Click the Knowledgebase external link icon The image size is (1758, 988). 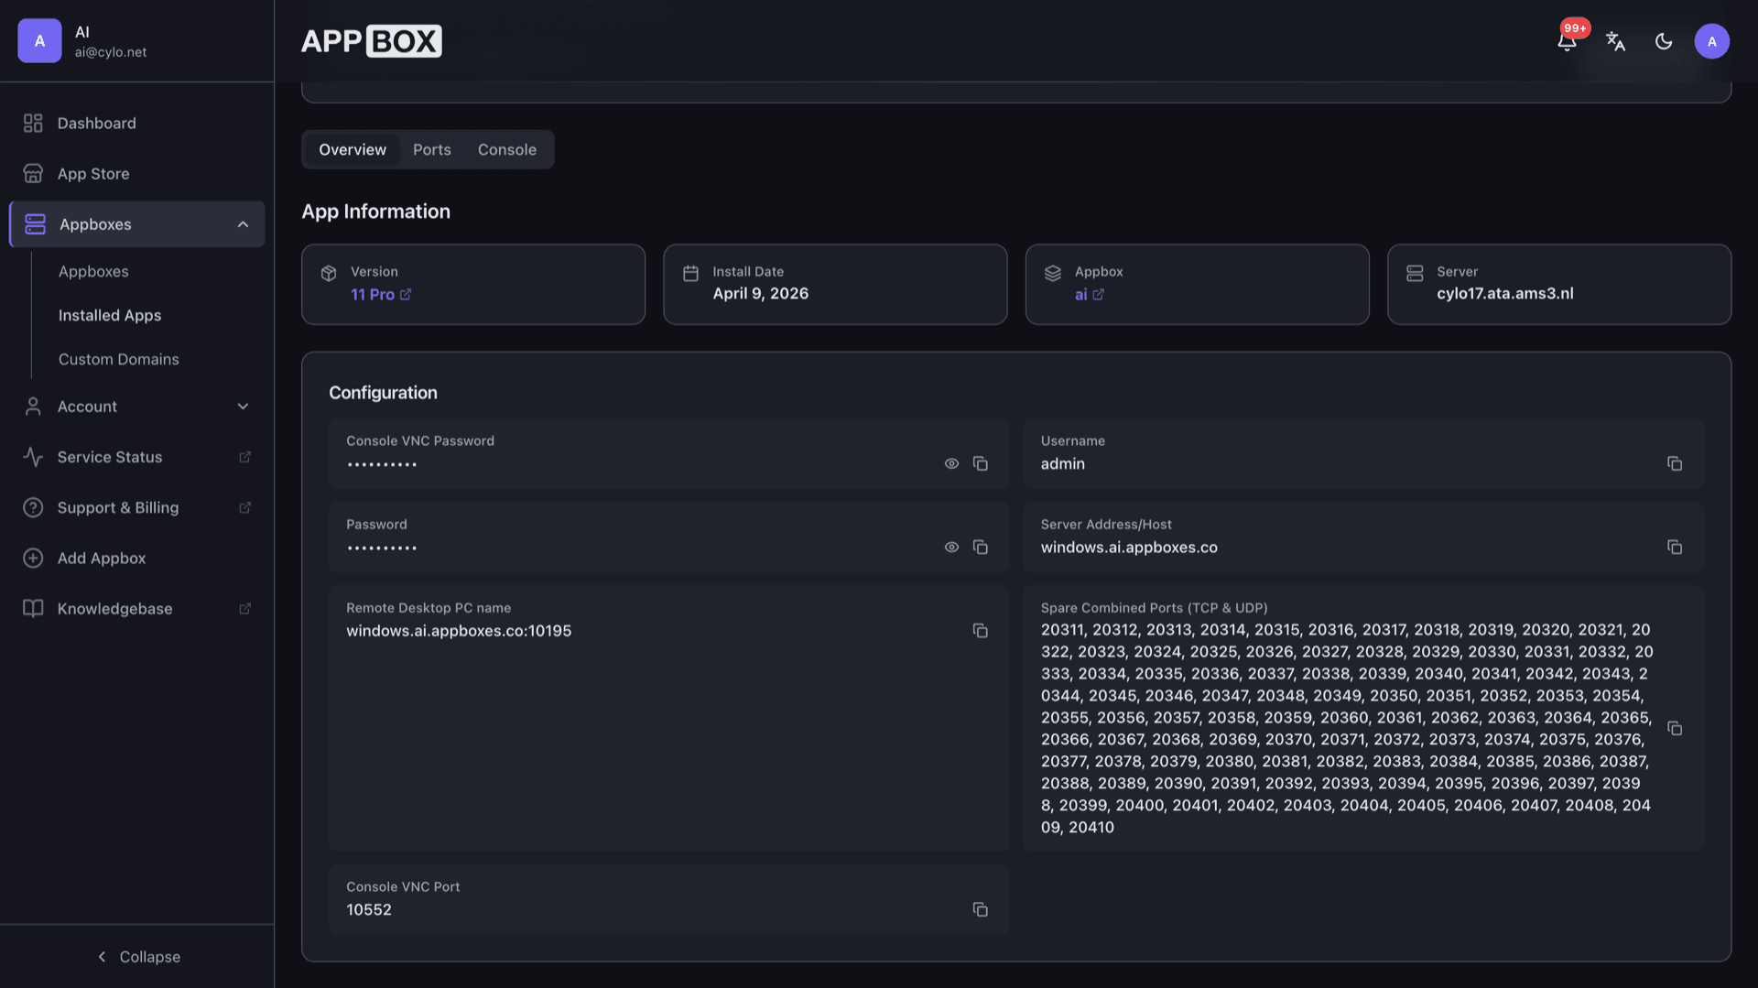pyautogui.click(x=245, y=608)
